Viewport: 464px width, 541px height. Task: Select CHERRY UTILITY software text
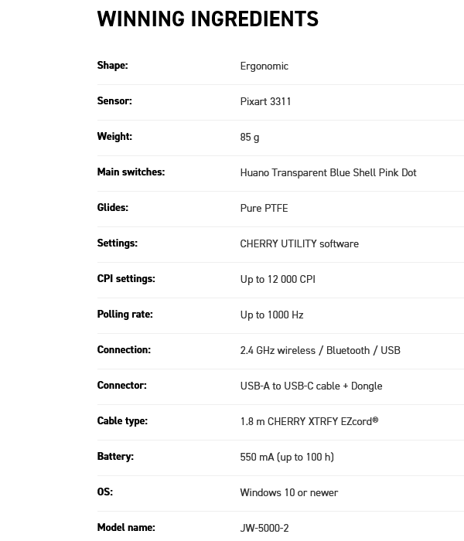(x=299, y=243)
